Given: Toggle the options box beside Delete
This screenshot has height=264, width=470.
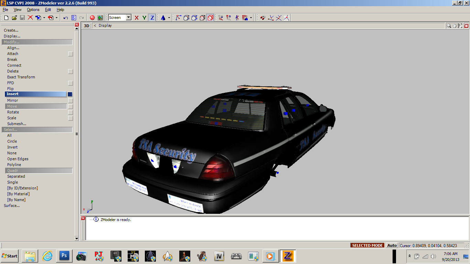Looking at the screenshot, I should (x=71, y=71).
